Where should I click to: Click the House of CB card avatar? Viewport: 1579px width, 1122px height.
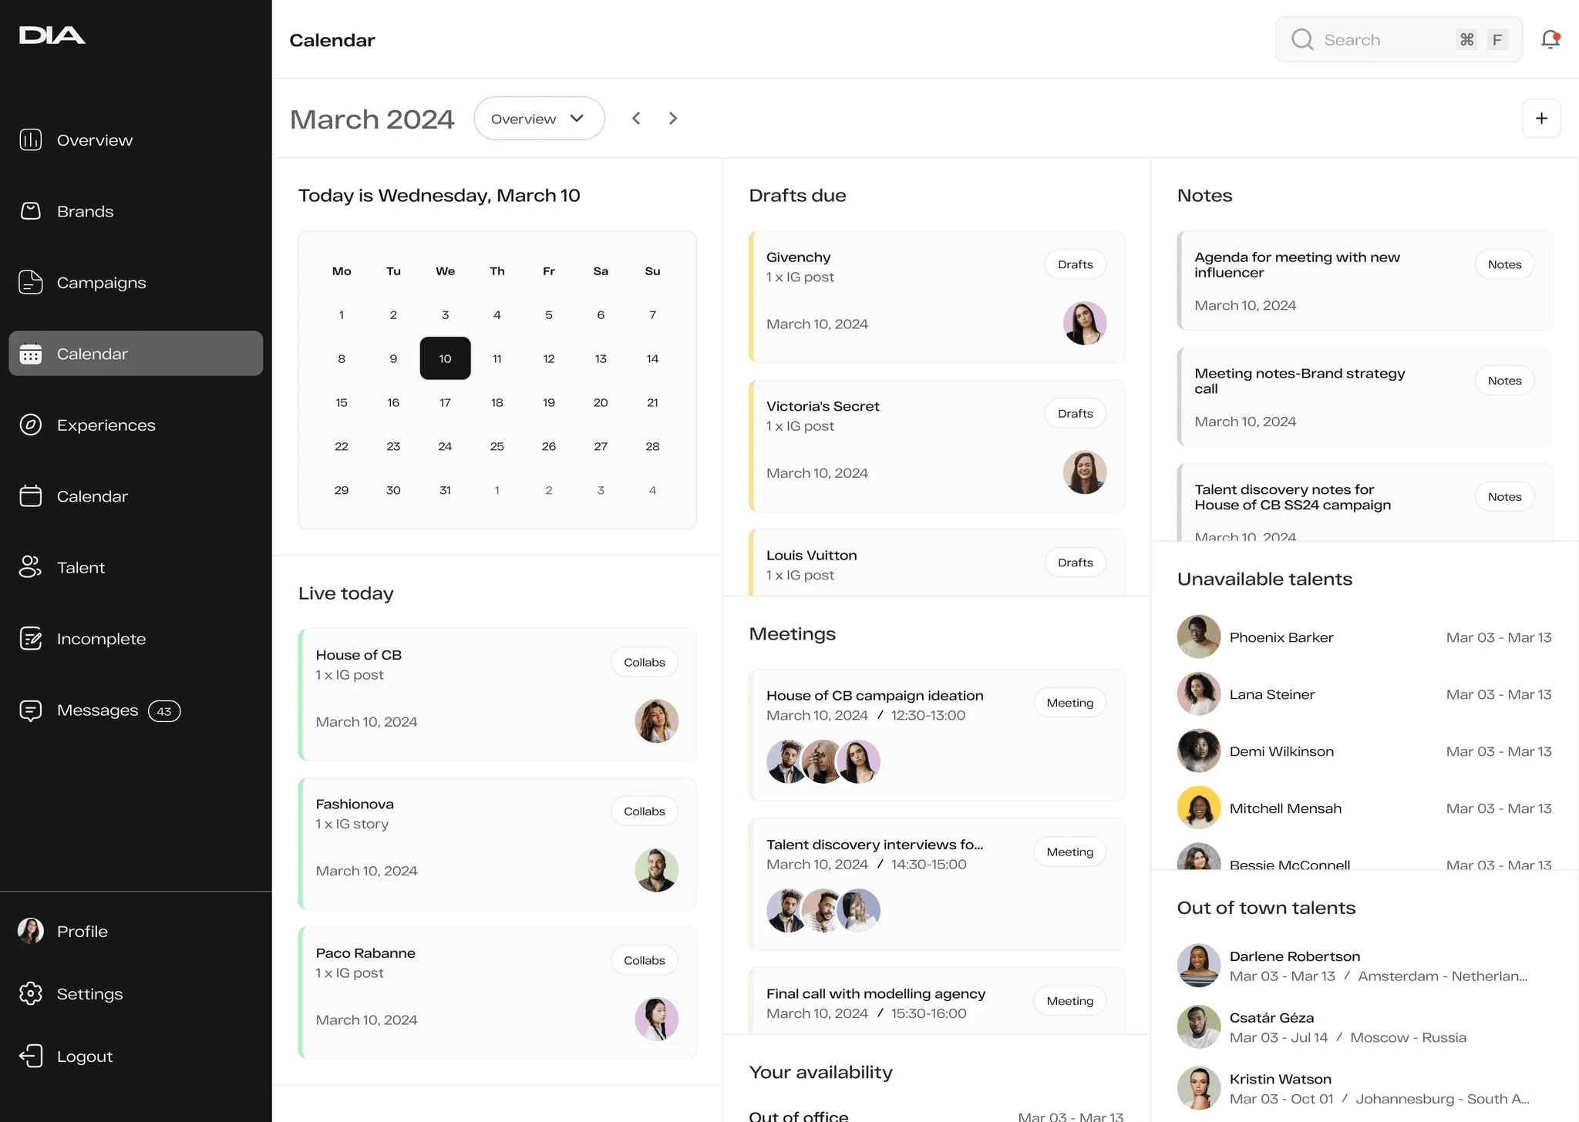click(657, 721)
